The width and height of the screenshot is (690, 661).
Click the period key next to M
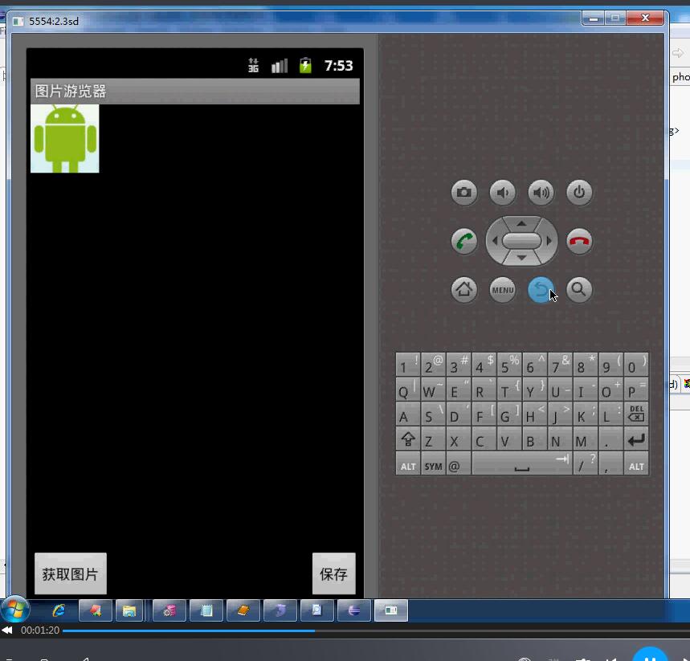click(610, 439)
